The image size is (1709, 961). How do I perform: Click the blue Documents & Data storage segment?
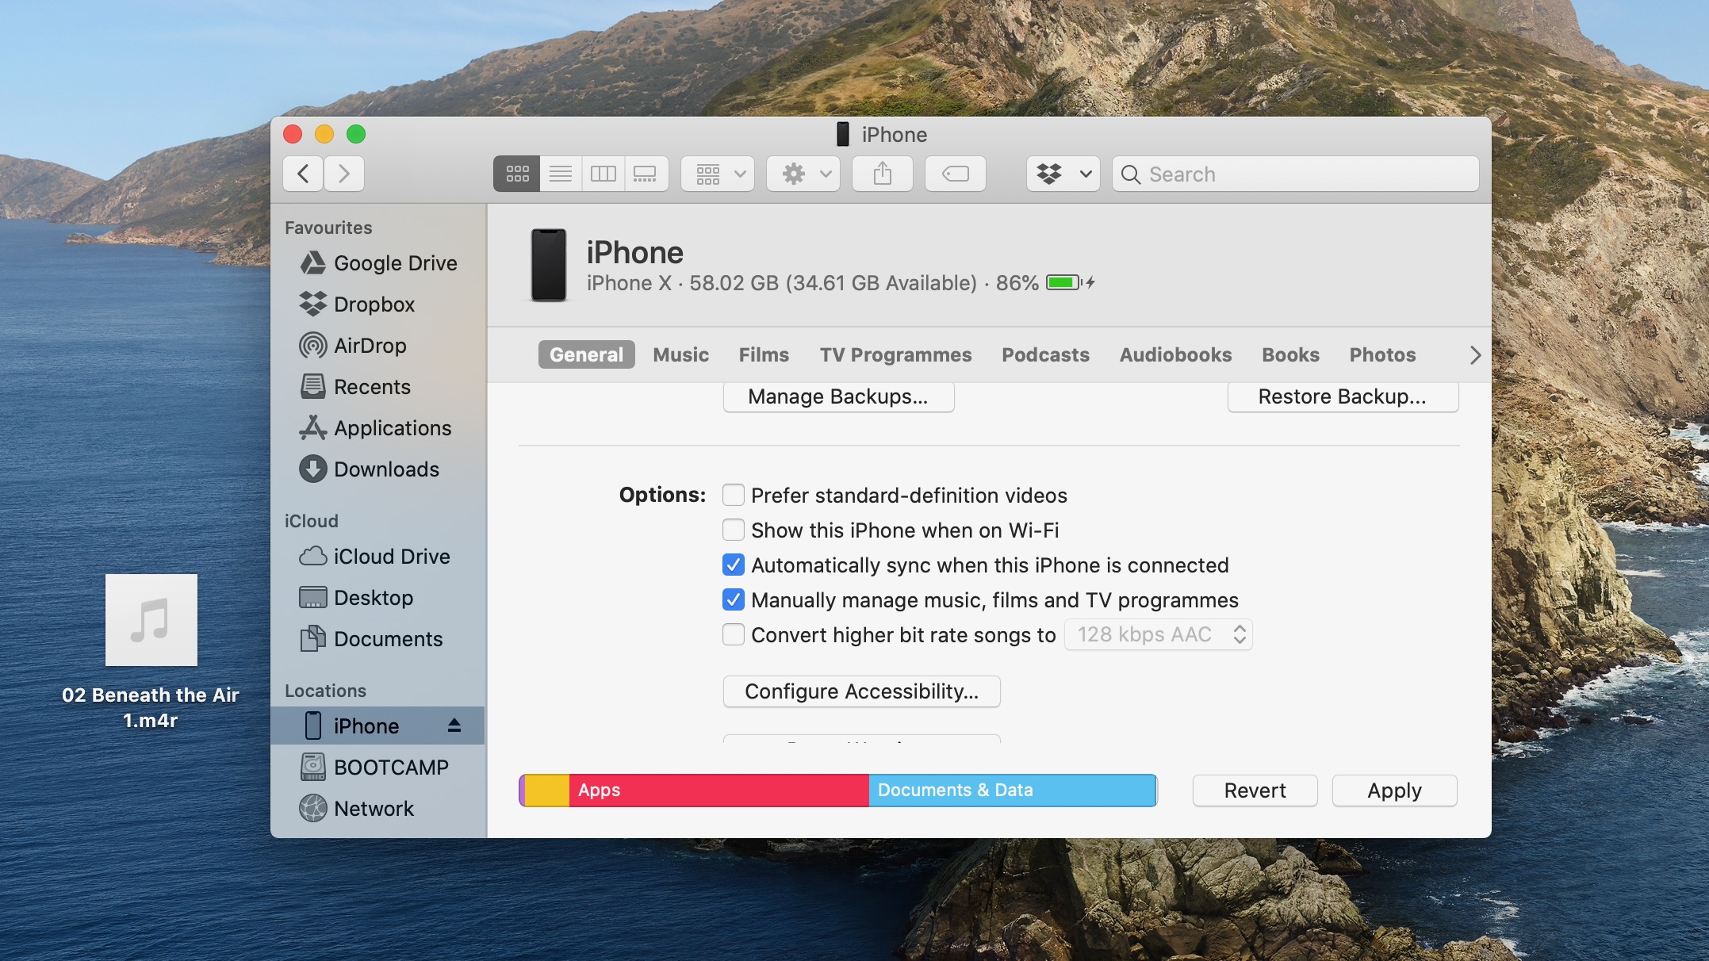click(x=1013, y=791)
